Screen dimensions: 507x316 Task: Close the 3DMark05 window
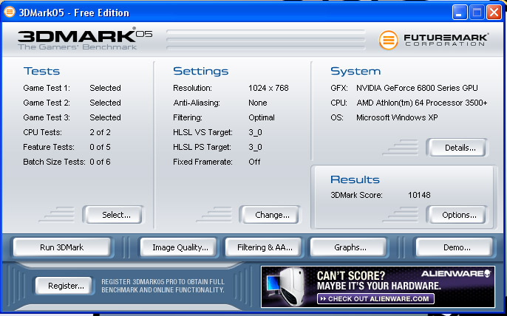tap(494, 13)
